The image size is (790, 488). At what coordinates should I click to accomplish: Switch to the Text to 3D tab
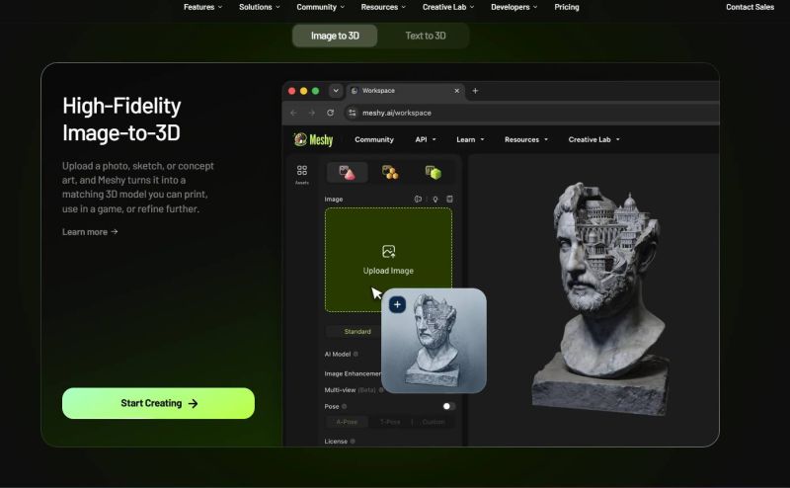tap(426, 36)
